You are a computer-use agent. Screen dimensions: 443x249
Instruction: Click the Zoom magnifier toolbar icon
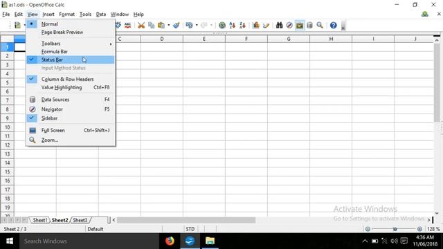320,26
